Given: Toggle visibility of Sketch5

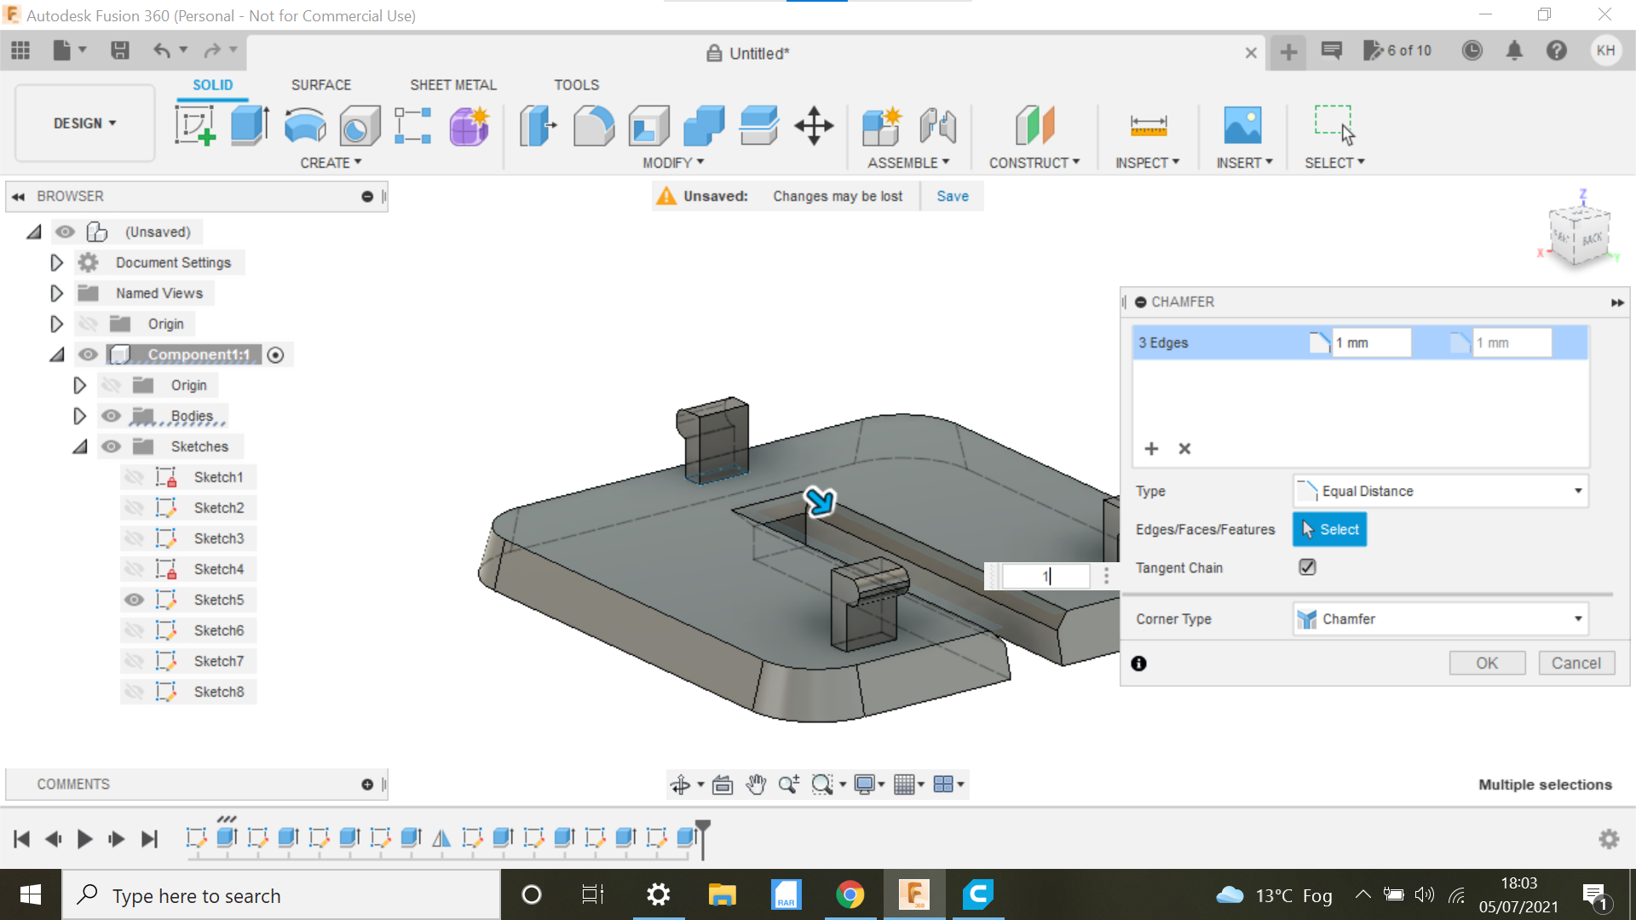Looking at the screenshot, I should pyautogui.click(x=135, y=599).
